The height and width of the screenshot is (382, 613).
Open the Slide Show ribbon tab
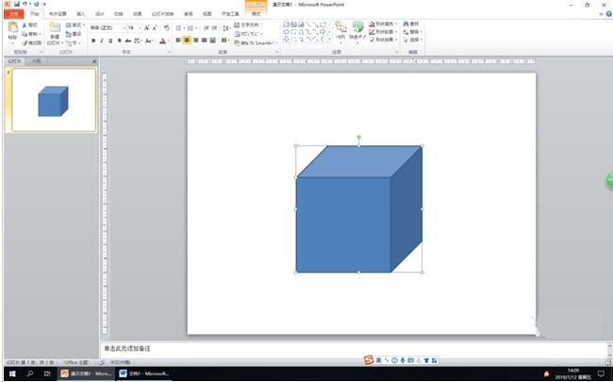click(162, 14)
